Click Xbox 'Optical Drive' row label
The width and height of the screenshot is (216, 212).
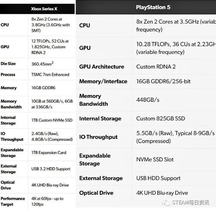pos(8,185)
